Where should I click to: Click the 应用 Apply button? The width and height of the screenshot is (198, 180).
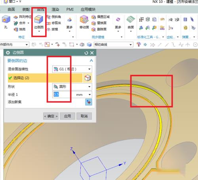pyautogui.click(x=67, y=116)
